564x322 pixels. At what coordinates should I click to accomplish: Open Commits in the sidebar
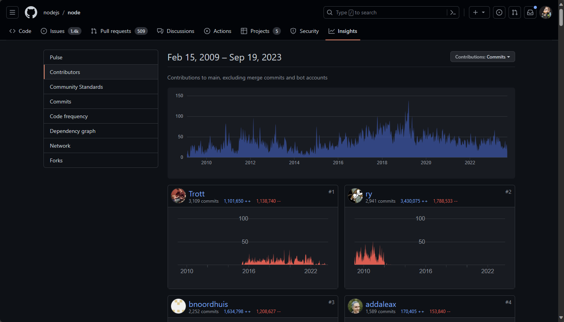(x=101, y=102)
